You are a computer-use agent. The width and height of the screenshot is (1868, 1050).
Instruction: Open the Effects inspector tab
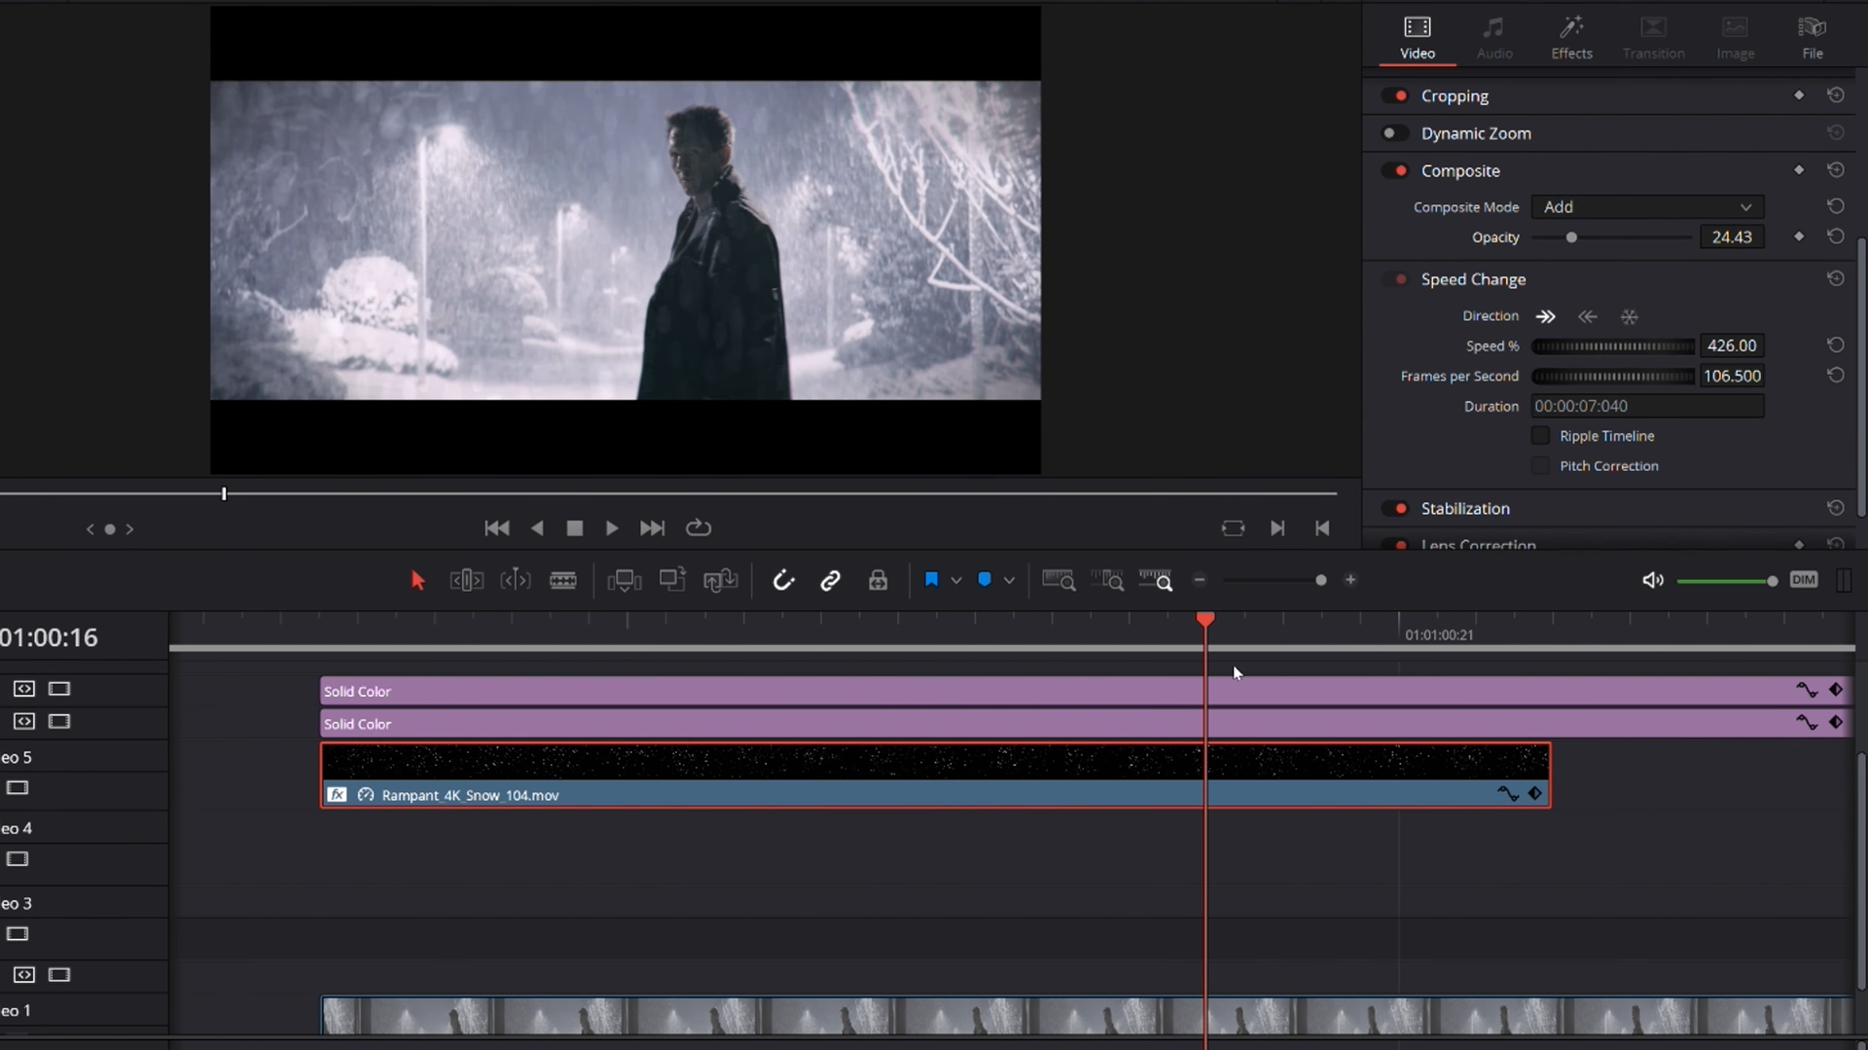(1571, 38)
